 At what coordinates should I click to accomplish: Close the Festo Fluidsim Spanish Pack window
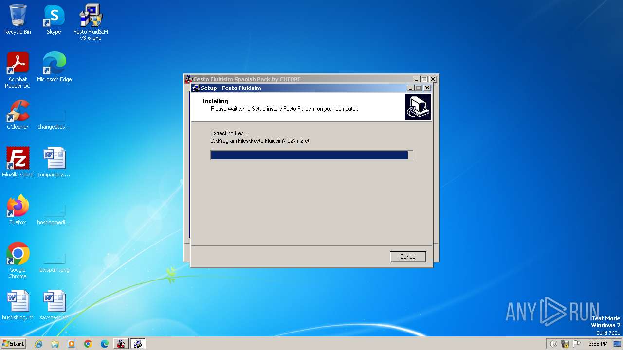433,79
